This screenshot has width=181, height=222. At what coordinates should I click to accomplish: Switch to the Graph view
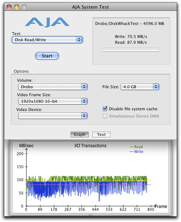click(x=80, y=135)
